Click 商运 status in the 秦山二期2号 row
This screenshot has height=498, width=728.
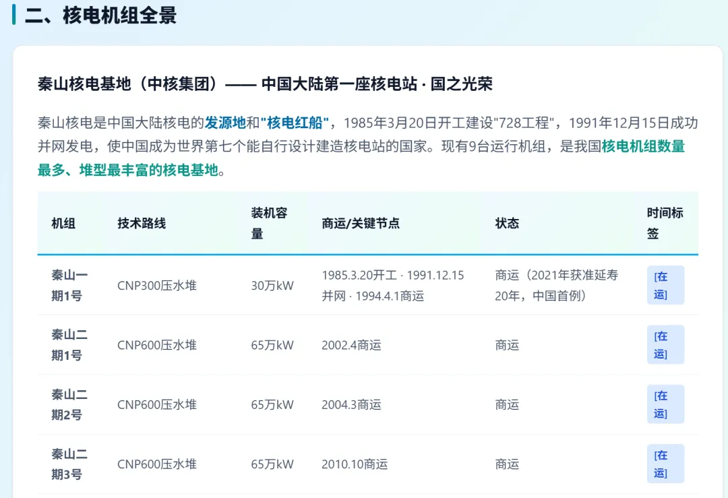click(x=507, y=404)
